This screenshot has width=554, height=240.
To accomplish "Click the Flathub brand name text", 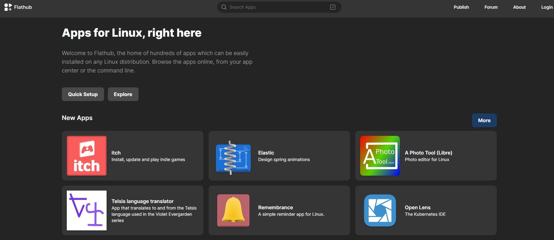I will point(23,7).
